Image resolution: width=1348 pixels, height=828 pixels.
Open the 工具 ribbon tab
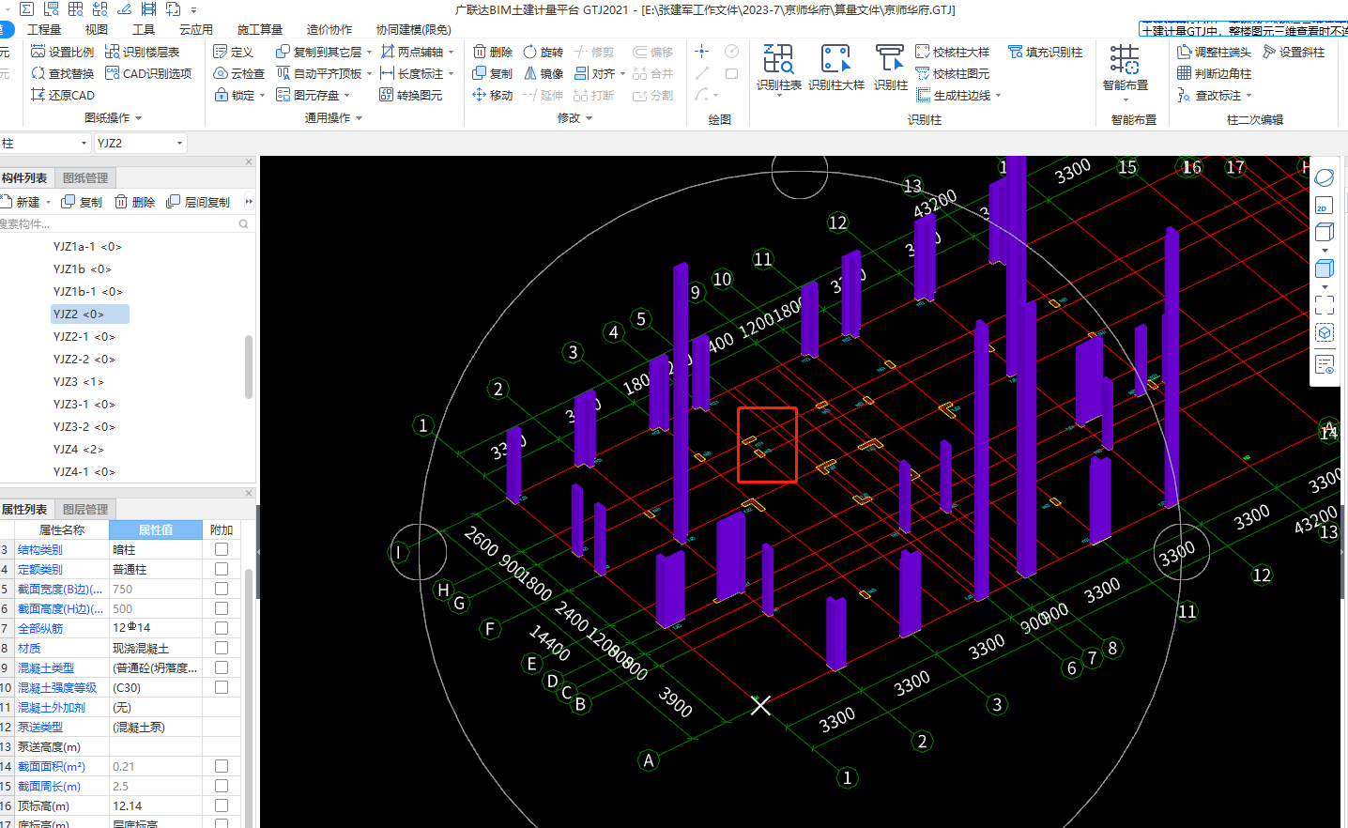tap(144, 29)
